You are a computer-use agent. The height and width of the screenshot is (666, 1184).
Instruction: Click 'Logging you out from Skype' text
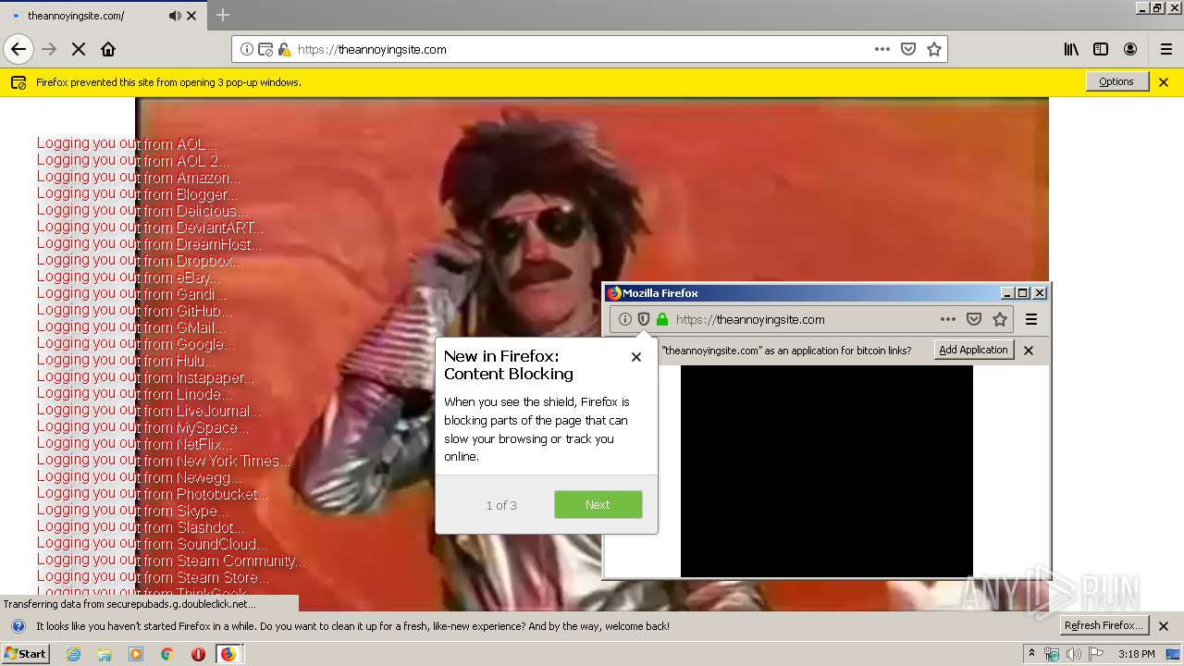132,510
